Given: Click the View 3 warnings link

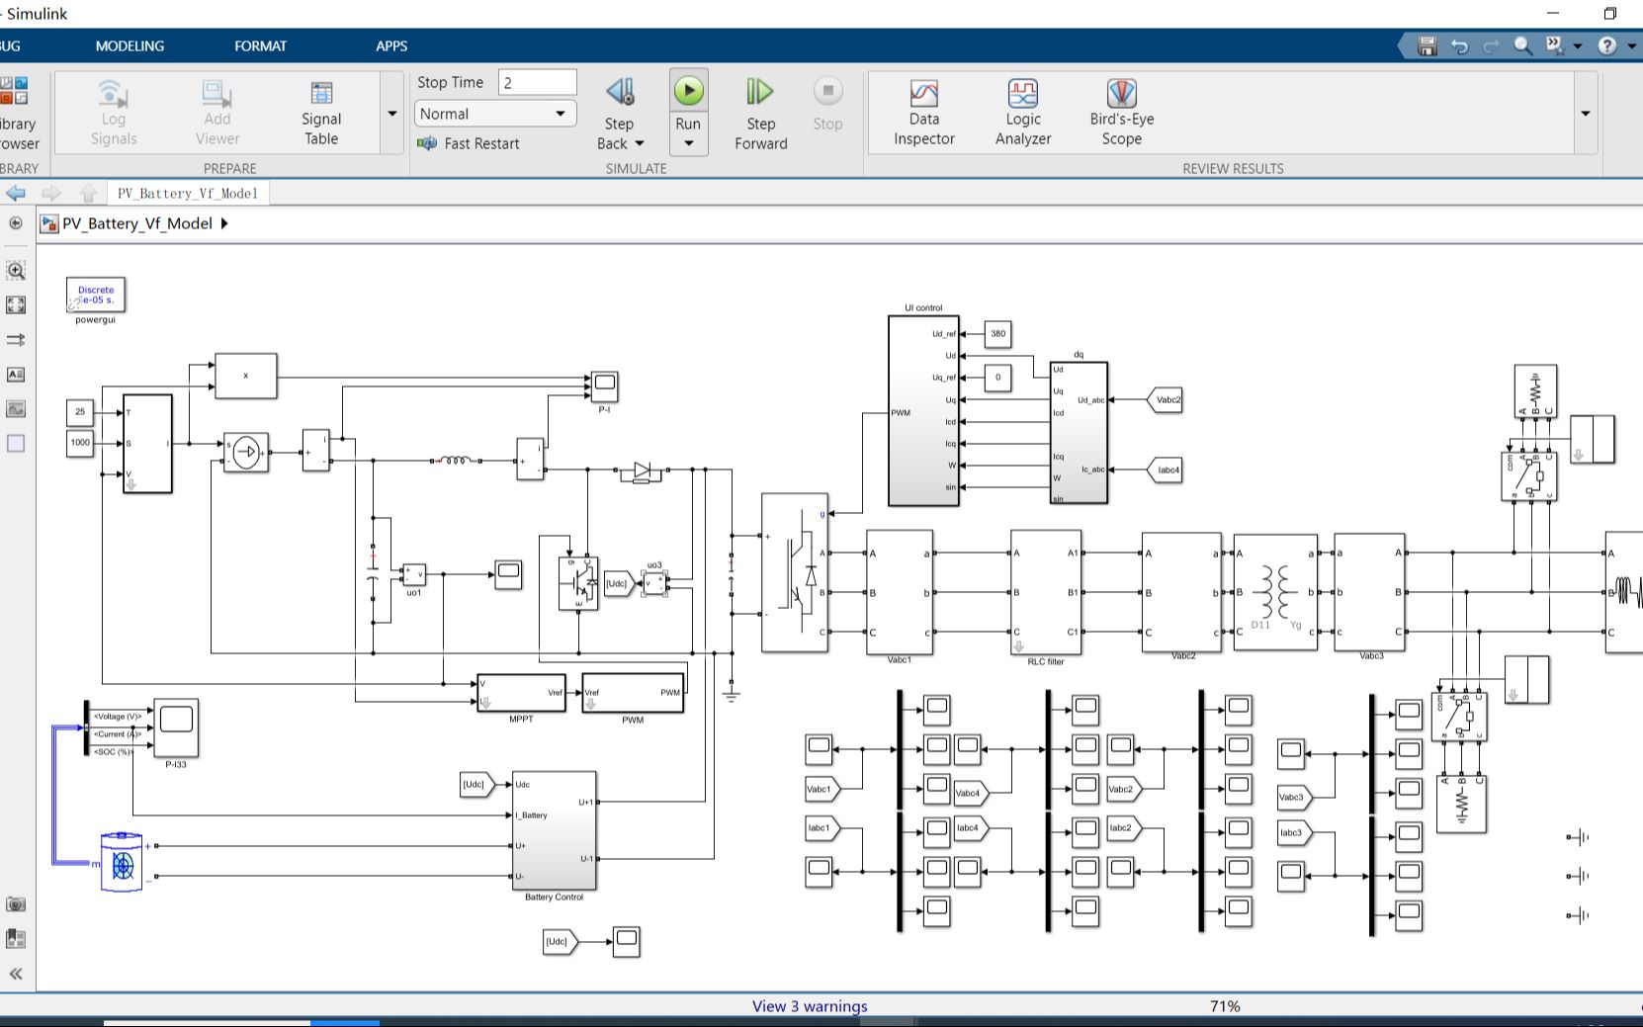Looking at the screenshot, I should pyautogui.click(x=810, y=1005).
